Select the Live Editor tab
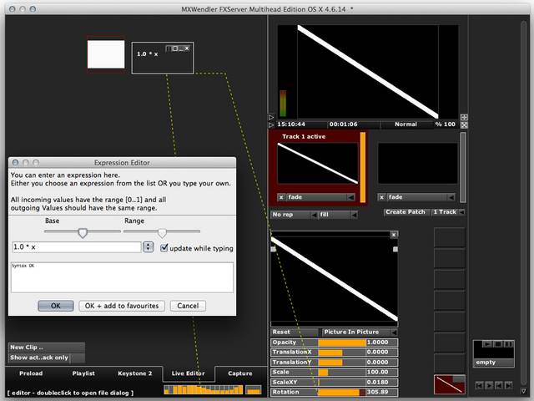This screenshot has width=534, height=401. [x=189, y=373]
